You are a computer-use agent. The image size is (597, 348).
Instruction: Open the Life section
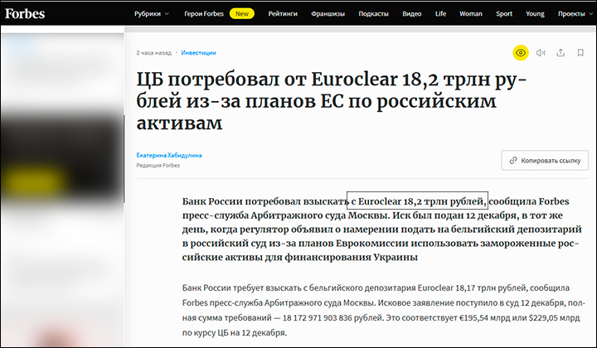(440, 14)
